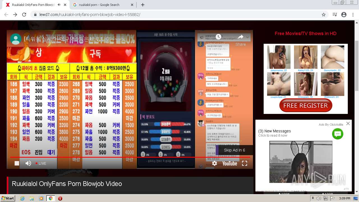Mute the video player volume
The image size is (359, 202).
tap(28, 163)
